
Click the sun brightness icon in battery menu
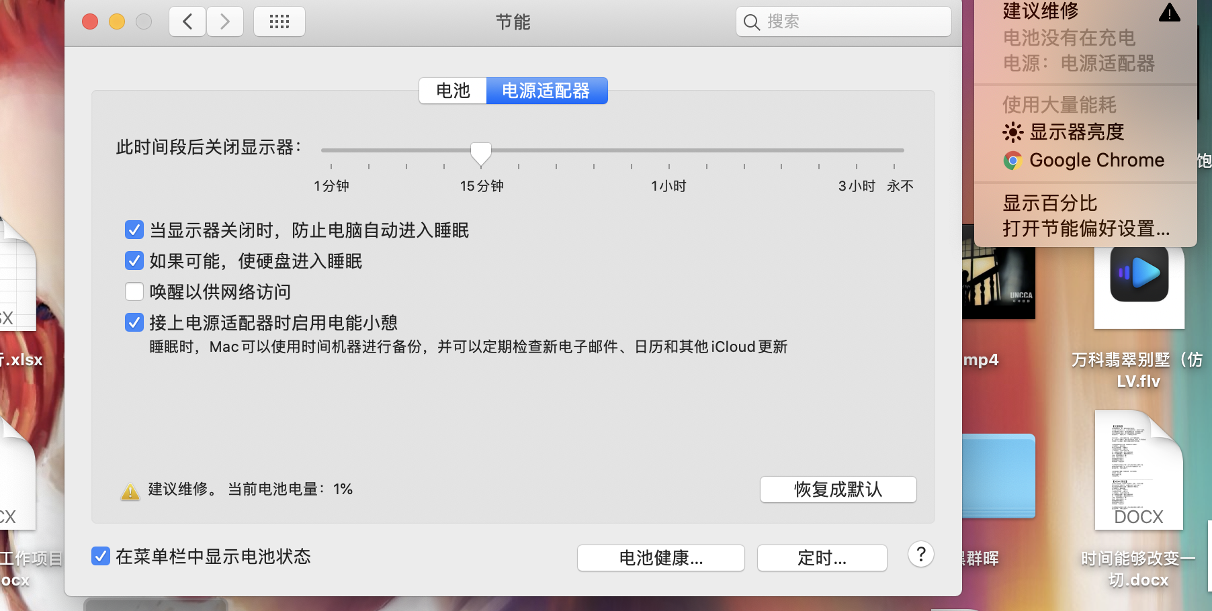(x=1012, y=132)
